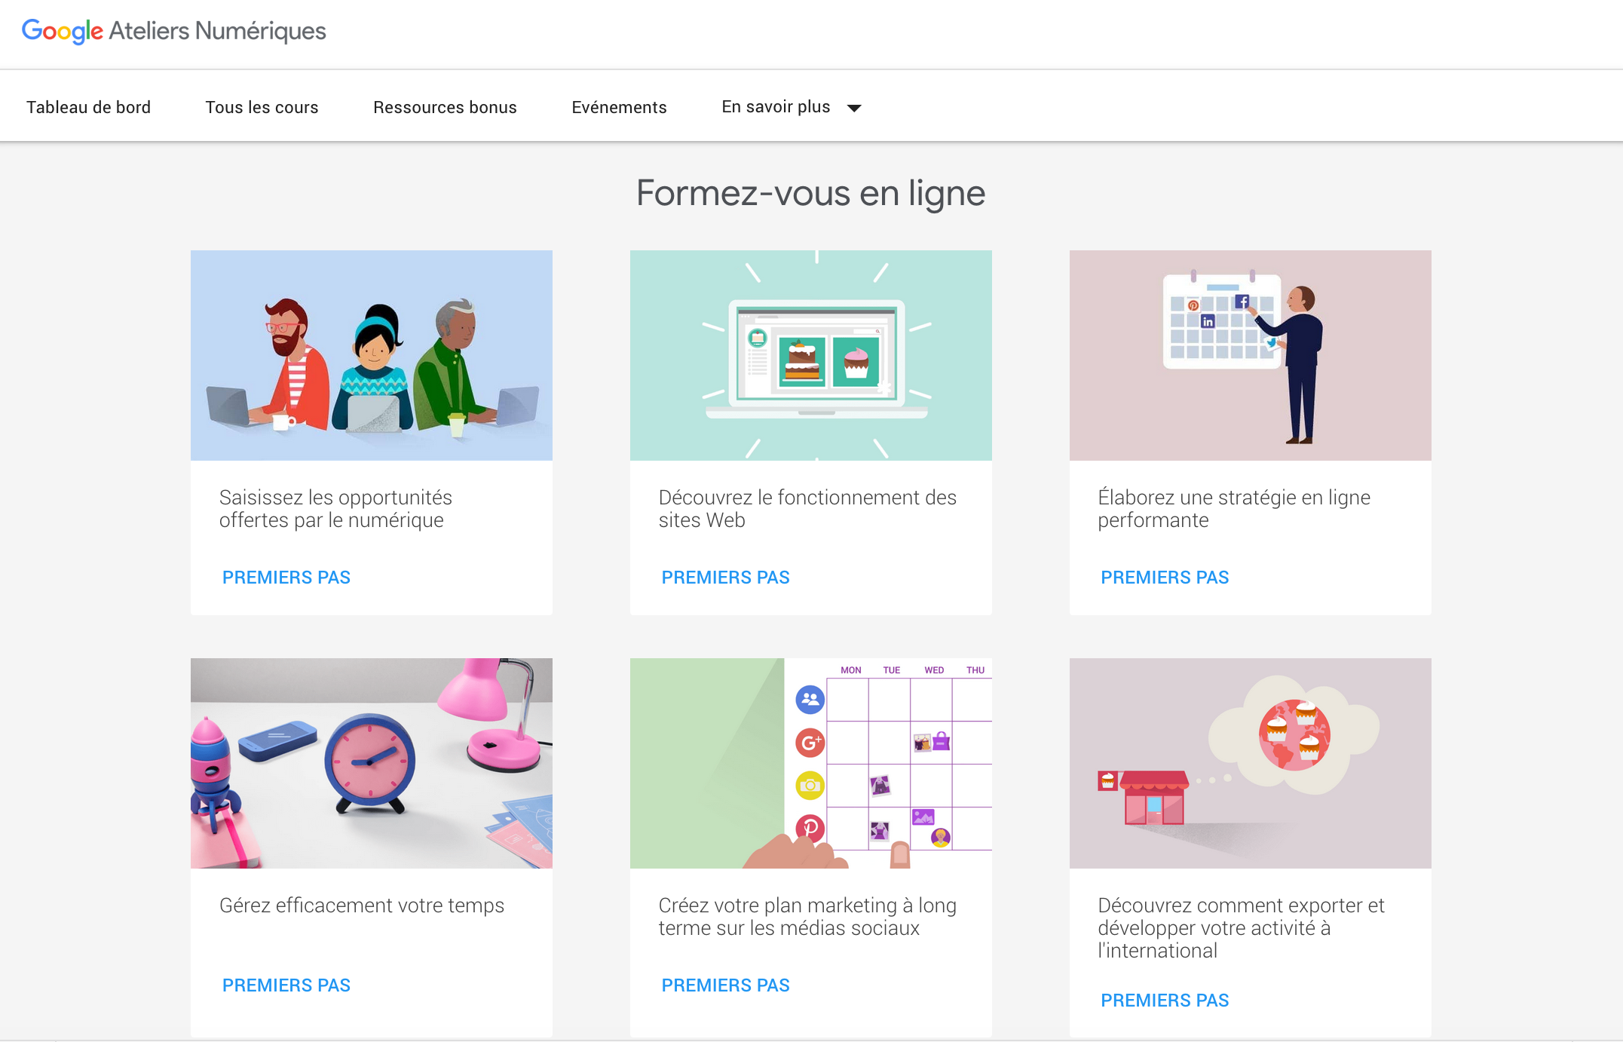Open the social media calendar man thumbnail
The width and height of the screenshot is (1623, 1042).
[1251, 355]
